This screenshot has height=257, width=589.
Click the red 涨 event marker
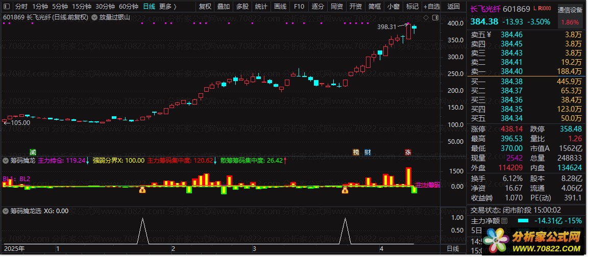[408, 152]
